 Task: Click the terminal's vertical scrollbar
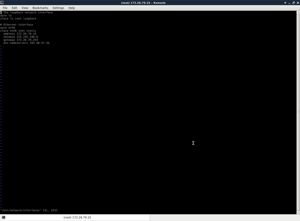298,112
